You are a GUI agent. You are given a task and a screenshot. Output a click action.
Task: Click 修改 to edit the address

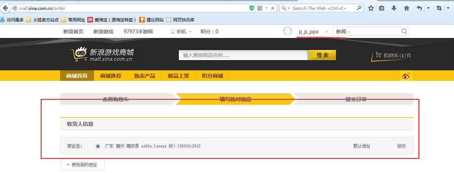pyautogui.click(x=401, y=146)
